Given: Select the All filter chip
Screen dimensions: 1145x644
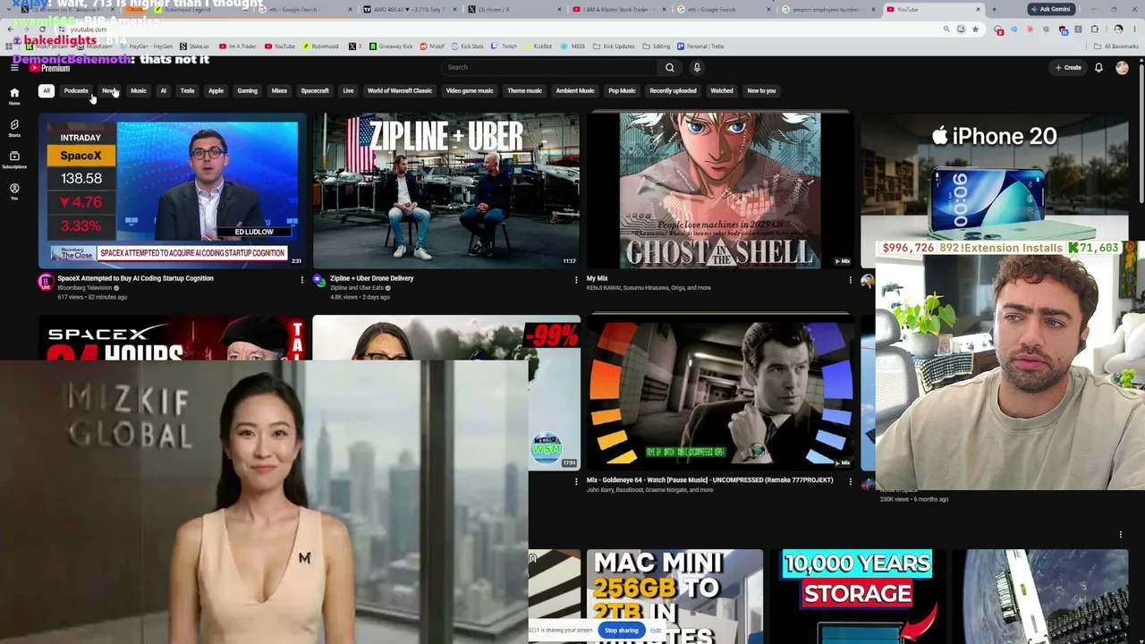Looking at the screenshot, I should click(x=47, y=90).
